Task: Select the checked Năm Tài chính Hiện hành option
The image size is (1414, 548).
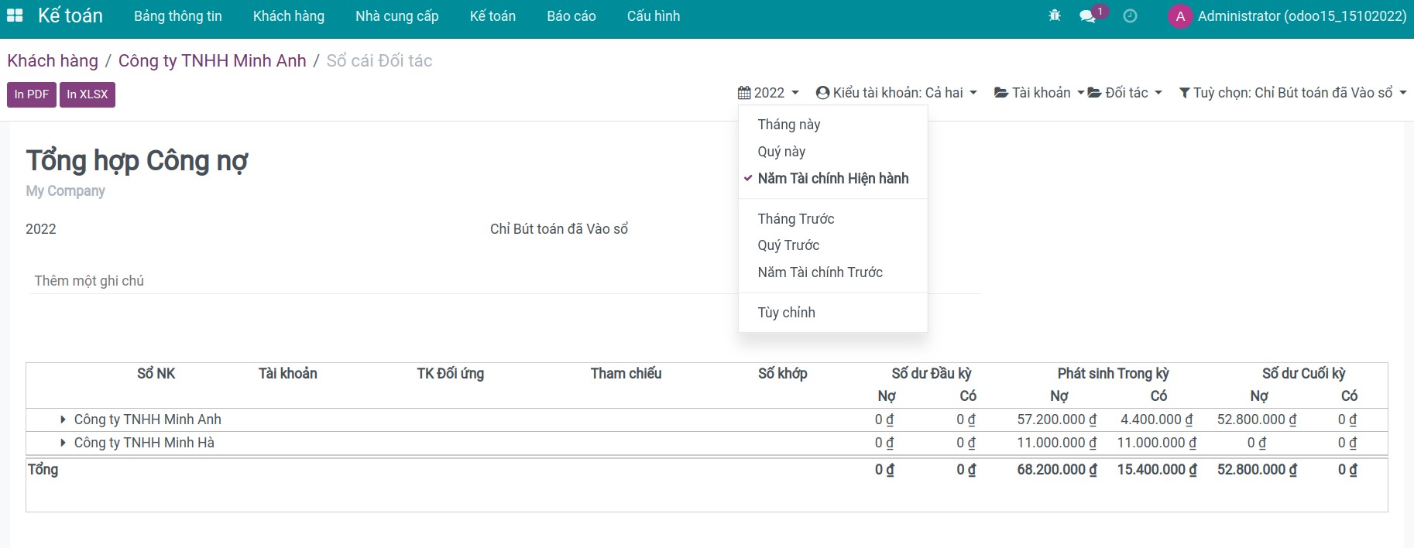Action: tap(832, 178)
